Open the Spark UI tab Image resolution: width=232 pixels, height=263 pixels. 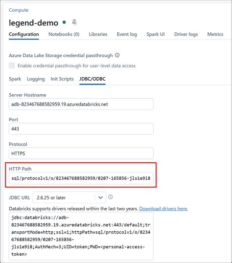156,34
